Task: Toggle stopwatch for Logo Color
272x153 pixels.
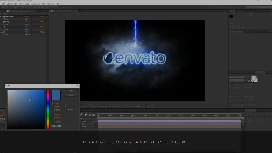Action: [x=3, y=29]
